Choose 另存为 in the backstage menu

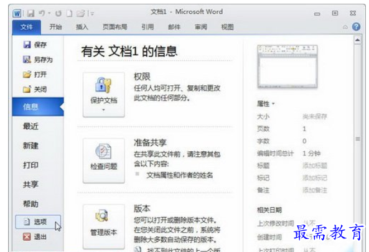click(38, 60)
